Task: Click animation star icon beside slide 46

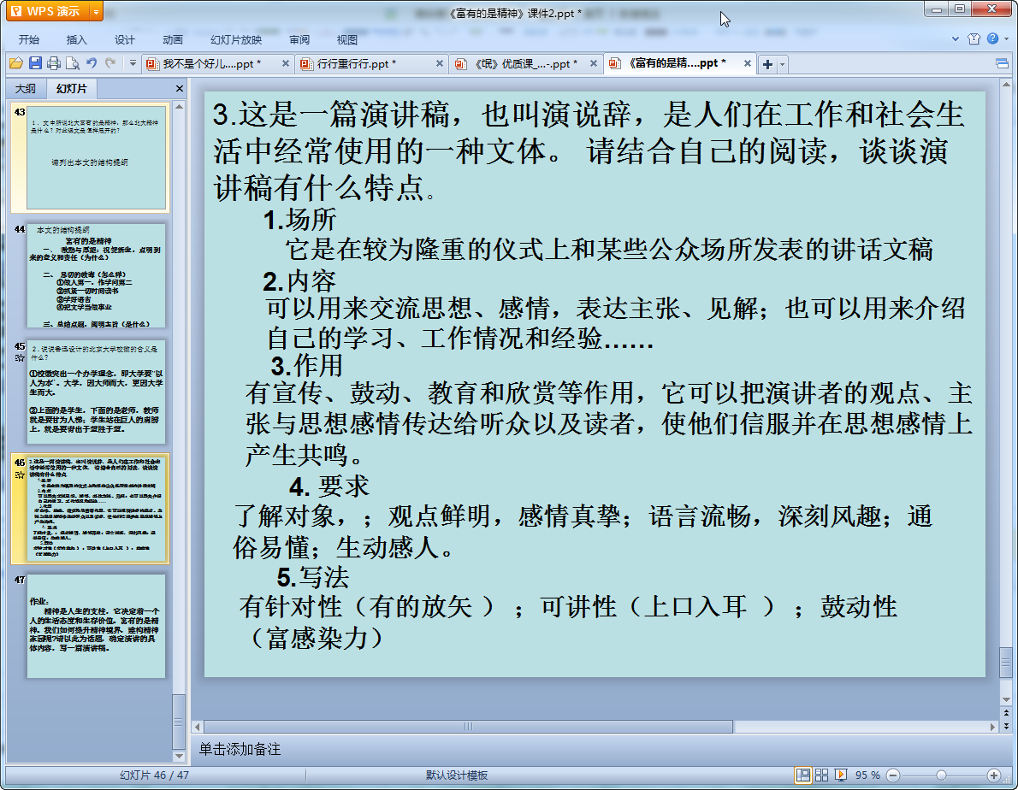Action: tap(20, 475)
